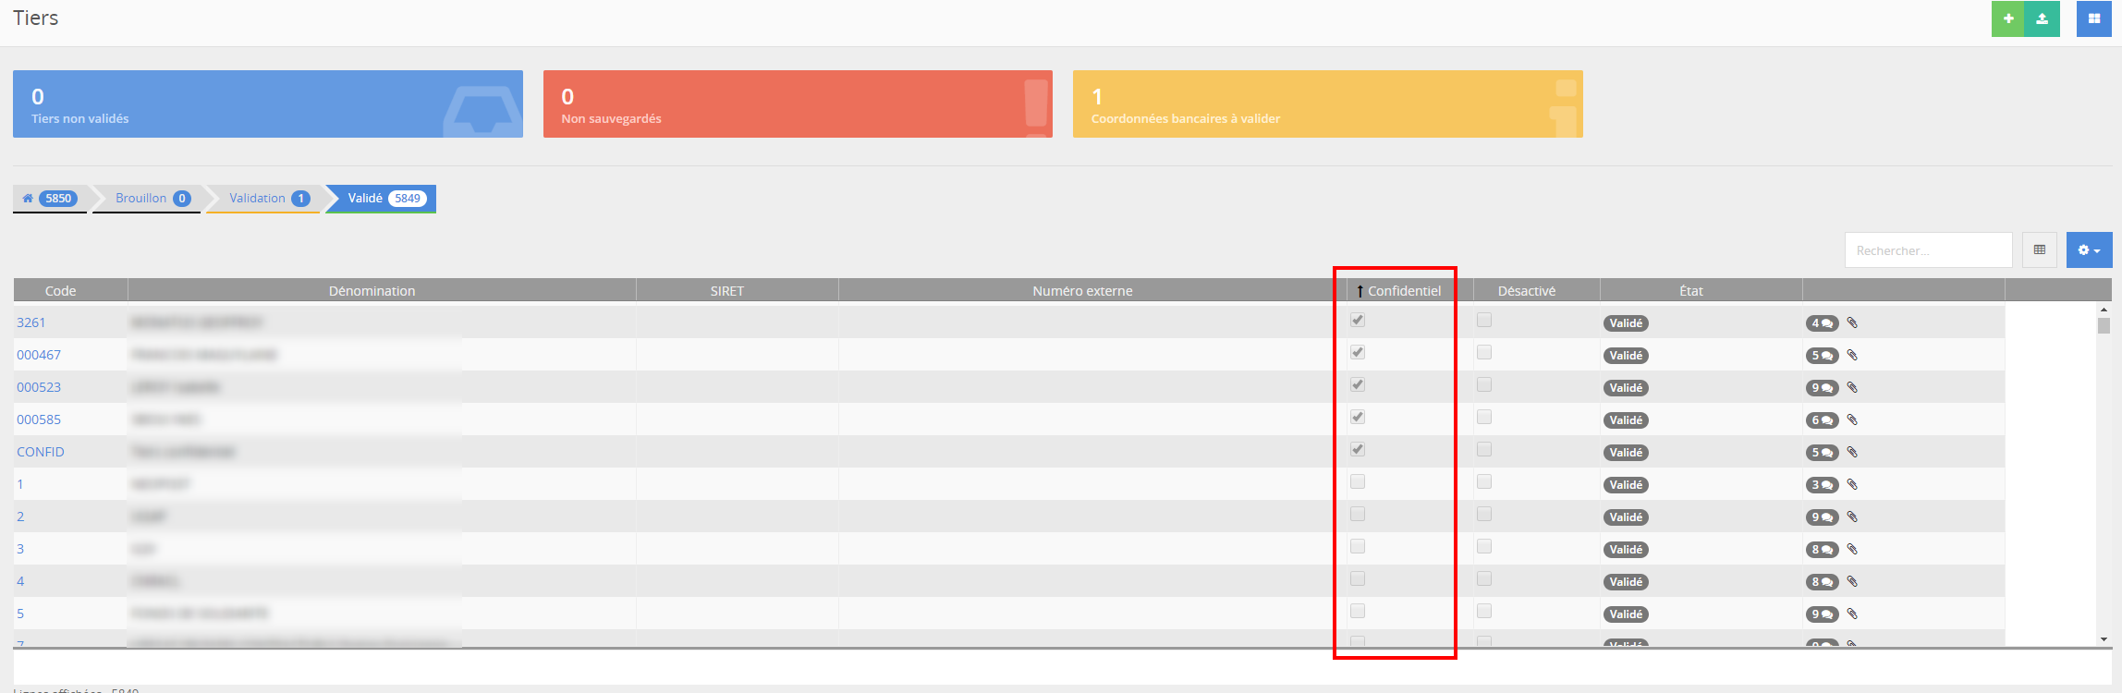The width and height of the screenshot is (2122, 693).
Task: Toggle Désactivé checkbox for row 000523
Action: point(1484,385)
